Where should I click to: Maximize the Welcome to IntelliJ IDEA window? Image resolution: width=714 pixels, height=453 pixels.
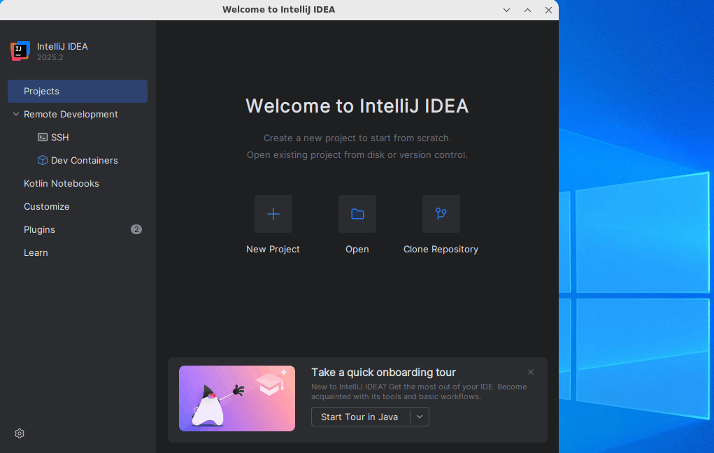coord(527,10)
